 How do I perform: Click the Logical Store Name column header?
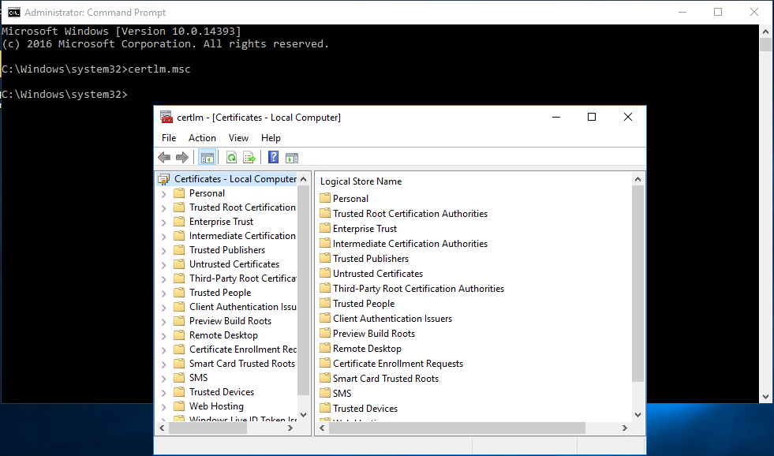point(361,181)
